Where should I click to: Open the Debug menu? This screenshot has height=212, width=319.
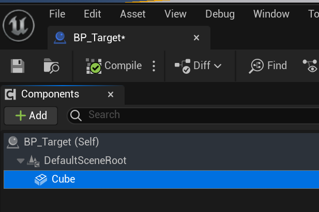pos(220,14)
